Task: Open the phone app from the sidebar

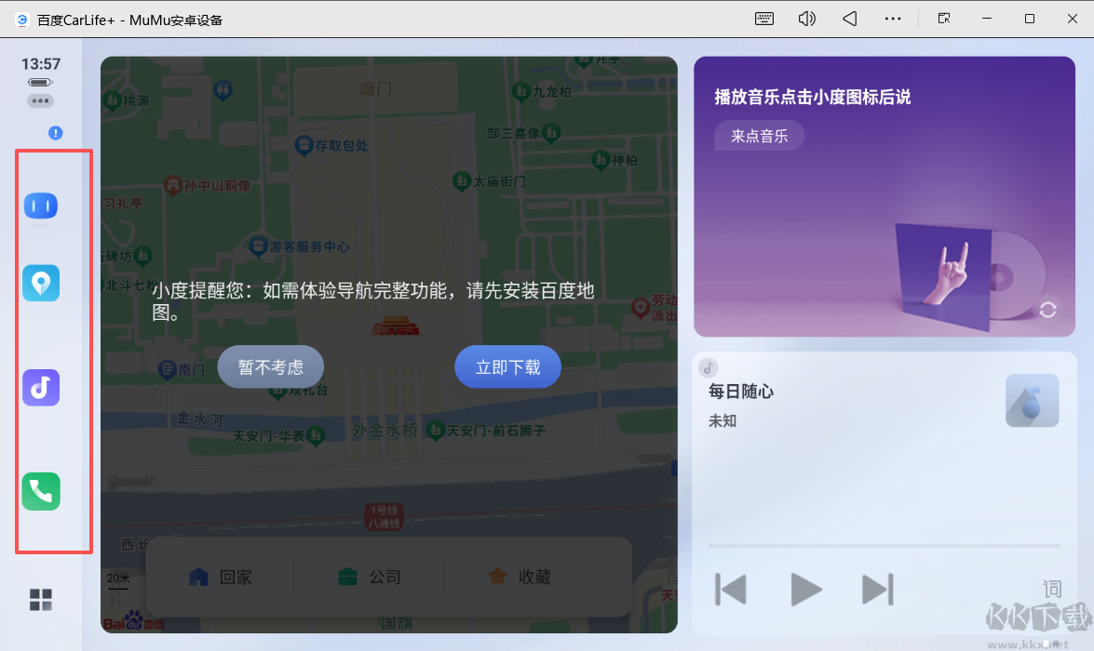Action: point(40,491)
